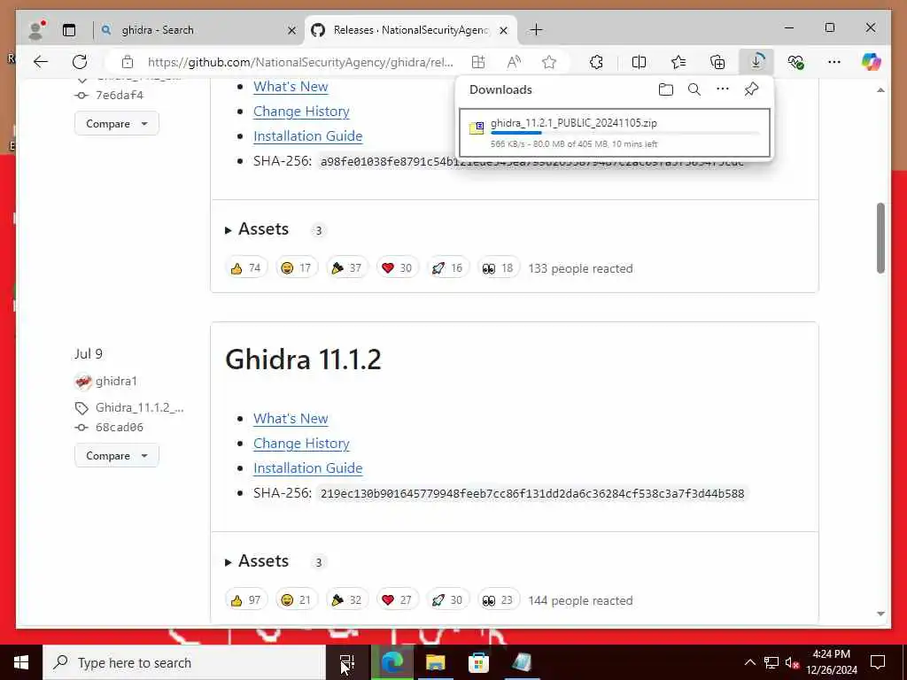Viewport: 907px width, 680px height.
Task: Open the Extensions puzzle icon
Action: coord(596,62)
